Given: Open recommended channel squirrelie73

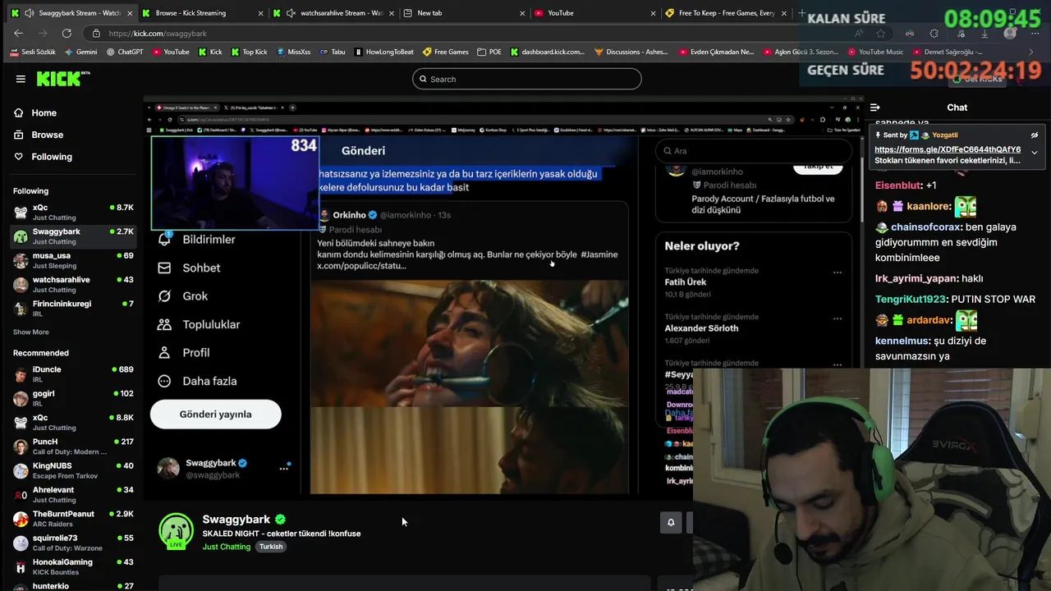Looking at the screenshot, I should point(73,543).
